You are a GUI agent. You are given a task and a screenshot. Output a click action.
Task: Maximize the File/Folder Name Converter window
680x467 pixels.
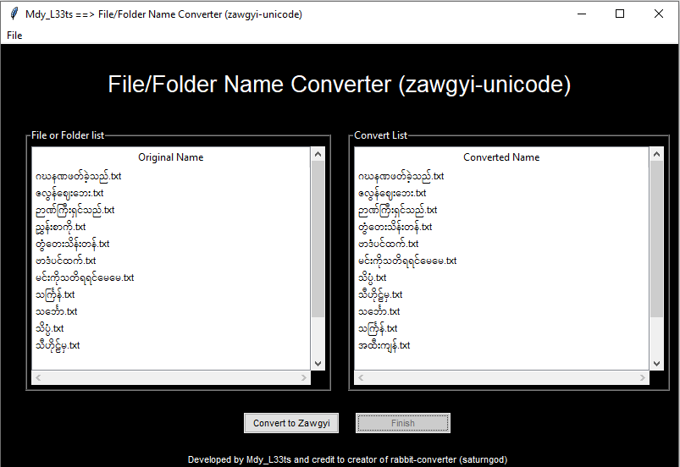tap(620, 14)
